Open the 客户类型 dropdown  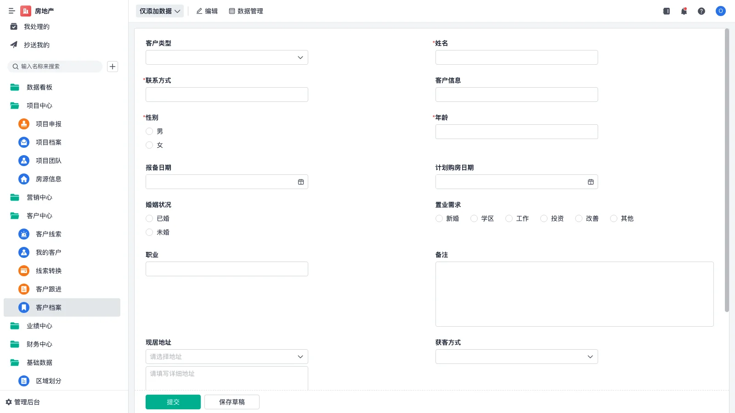pos(226,57)
